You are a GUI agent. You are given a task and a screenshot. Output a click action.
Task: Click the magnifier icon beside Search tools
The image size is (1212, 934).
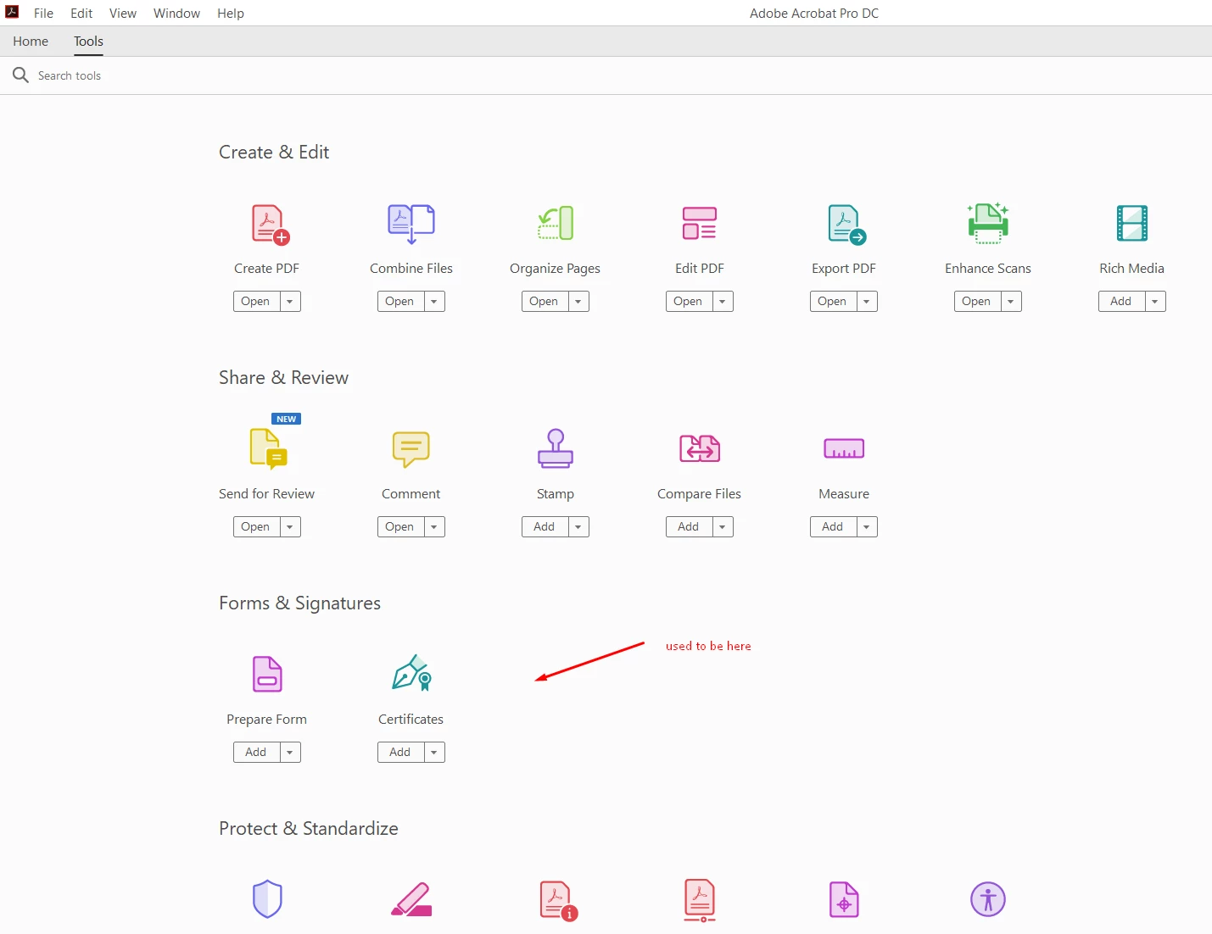[20, 75]
